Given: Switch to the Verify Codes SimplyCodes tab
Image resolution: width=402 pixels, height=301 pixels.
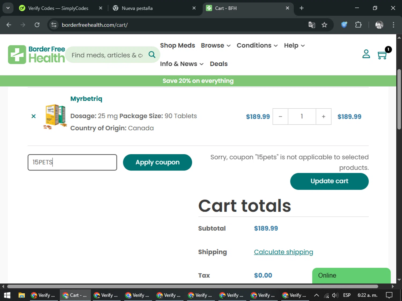Looking at the screenshot, I should pyautogui.click(x=58, y=8).
